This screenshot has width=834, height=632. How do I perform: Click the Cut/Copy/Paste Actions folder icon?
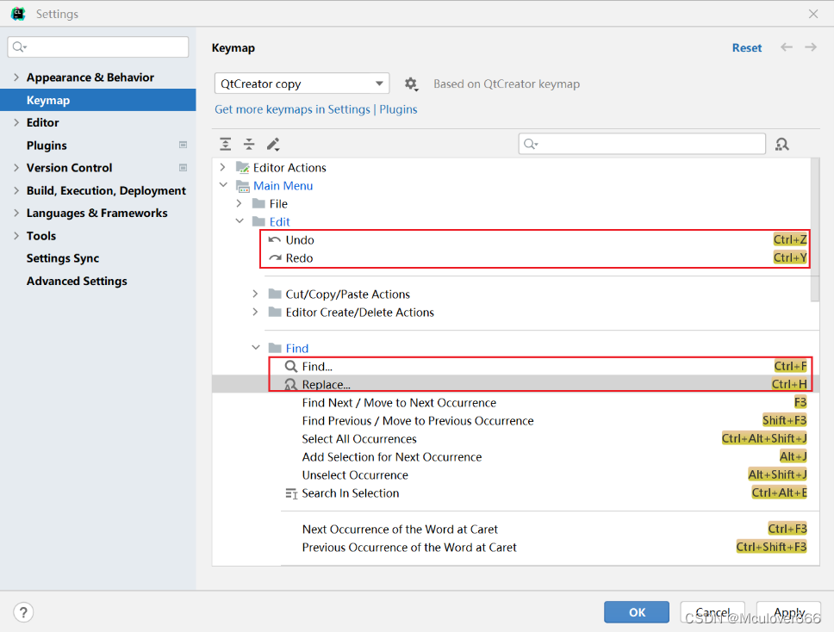(275, 294)
